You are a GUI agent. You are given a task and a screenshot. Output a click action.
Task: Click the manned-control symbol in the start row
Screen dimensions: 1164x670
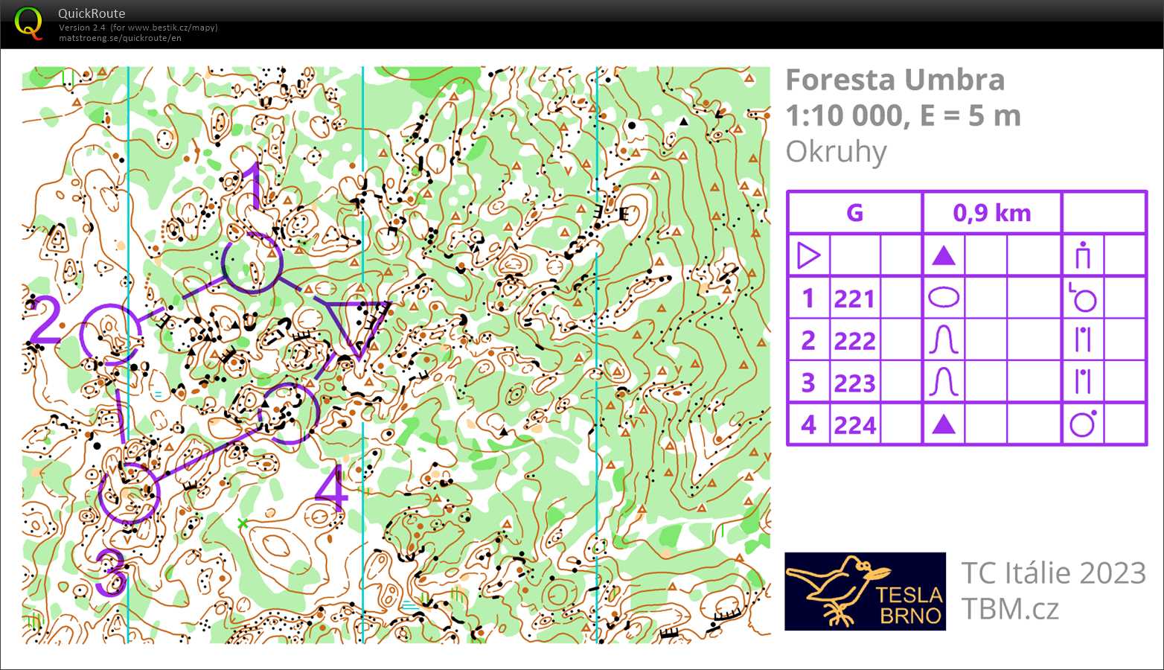[1083, 255]
